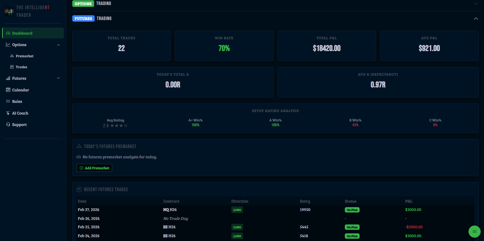
Task: Toggle the On Plan badge for Feb 25 ES trade
Action: (352, 227)
